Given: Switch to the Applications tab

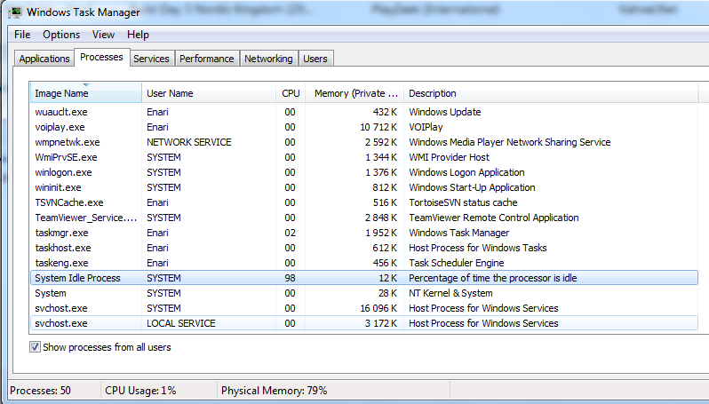Looking at the screenshot, I should [x=44, y=59].
